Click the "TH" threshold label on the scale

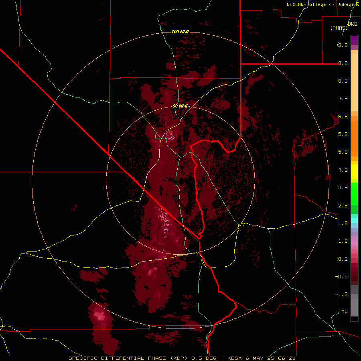click(345, 312)
